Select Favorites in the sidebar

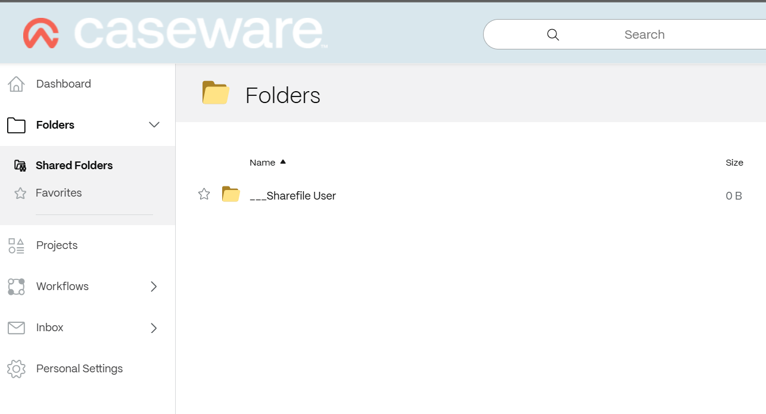(x=58, y=192)
